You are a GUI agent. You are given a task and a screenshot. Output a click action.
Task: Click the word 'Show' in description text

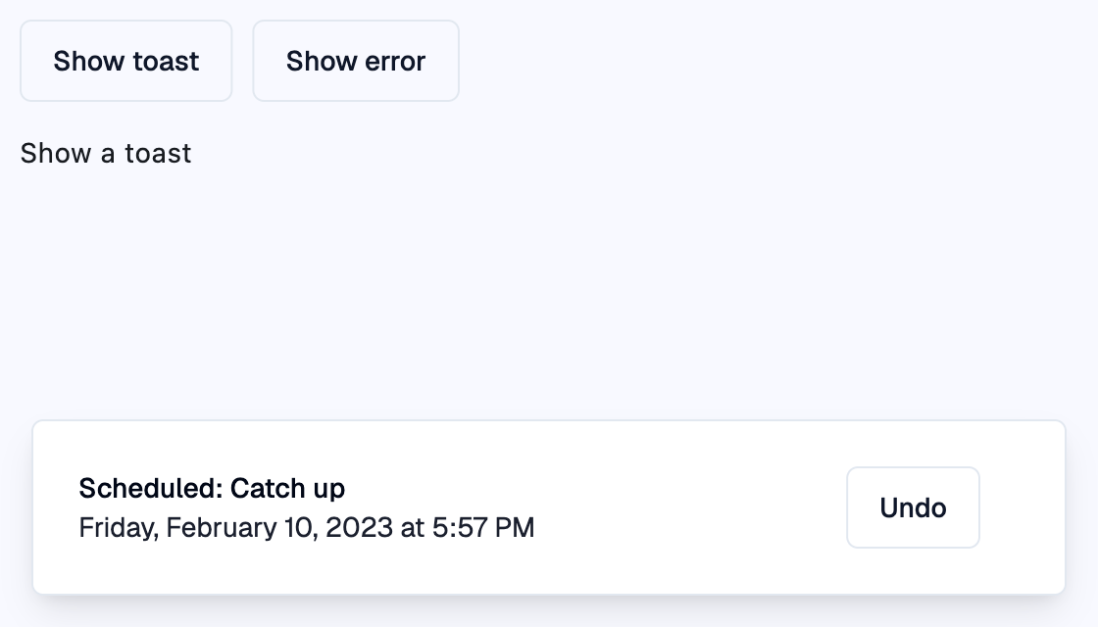[x=56, y=153]
